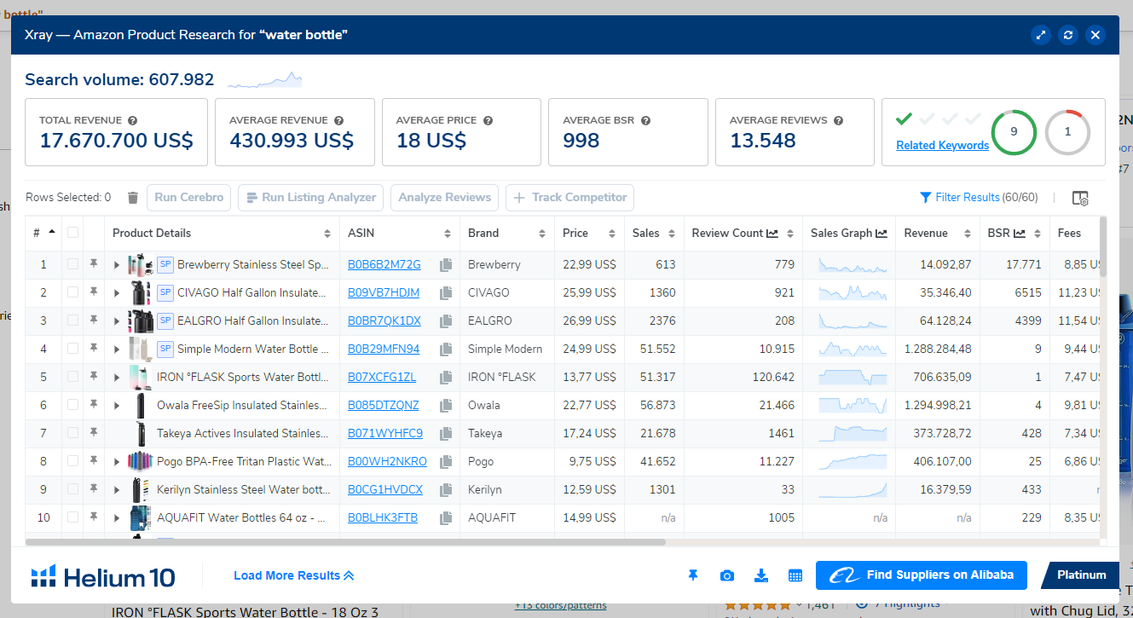Delete selected rows with trash icon
The image size is (1133, 618).
[132, 198]
